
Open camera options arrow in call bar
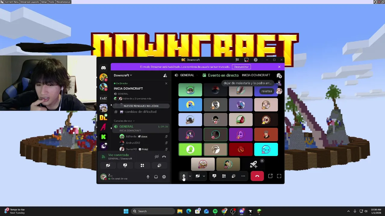pos(204,176)
